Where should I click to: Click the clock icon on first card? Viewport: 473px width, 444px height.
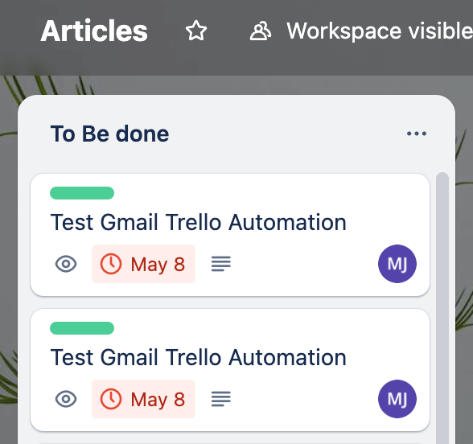tap(111, 264)
